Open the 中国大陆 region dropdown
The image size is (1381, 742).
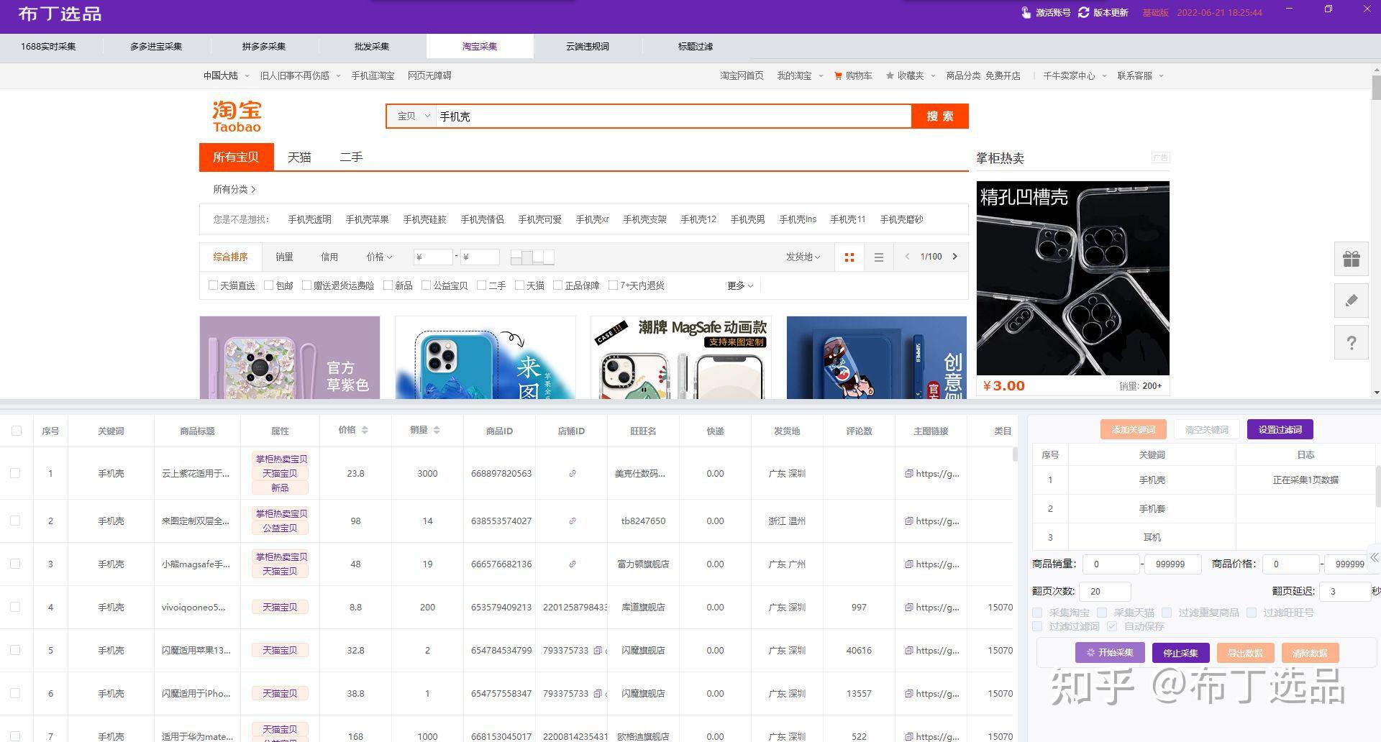pos(226,75)
